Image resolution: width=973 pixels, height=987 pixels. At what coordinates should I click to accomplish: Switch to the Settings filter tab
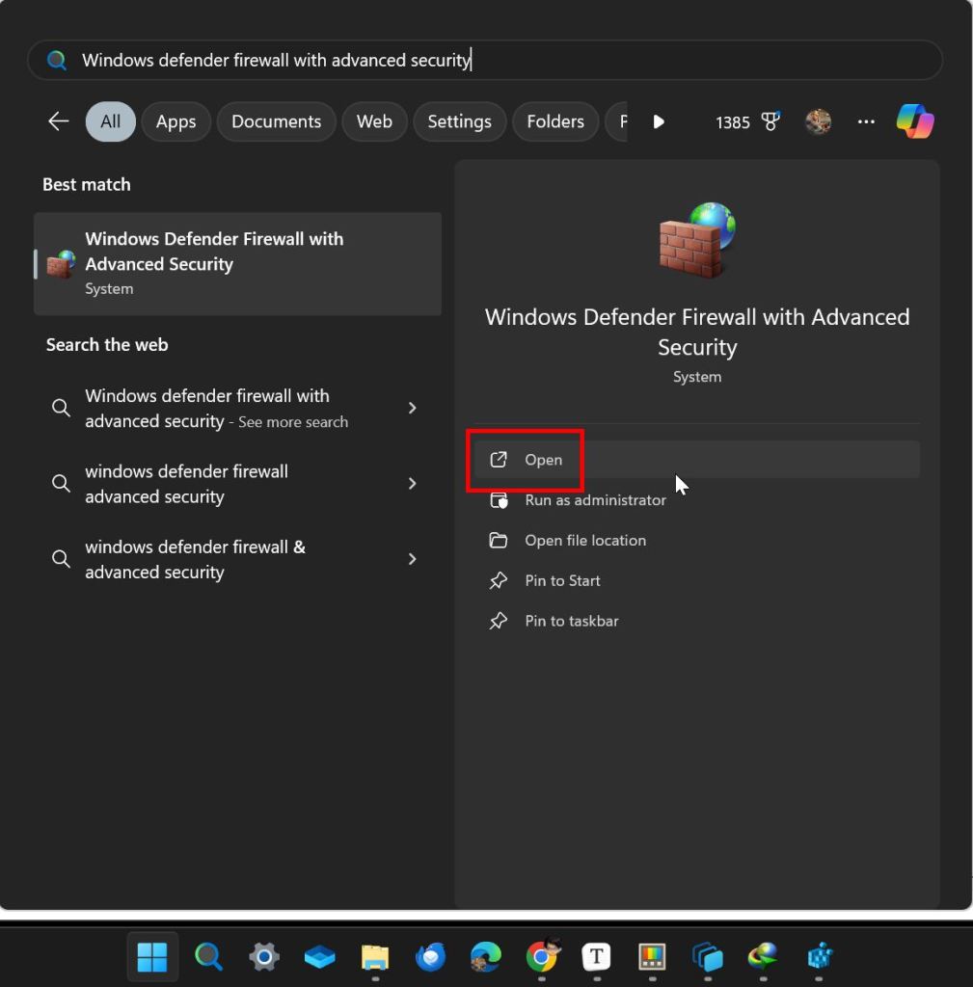[459, 121]
